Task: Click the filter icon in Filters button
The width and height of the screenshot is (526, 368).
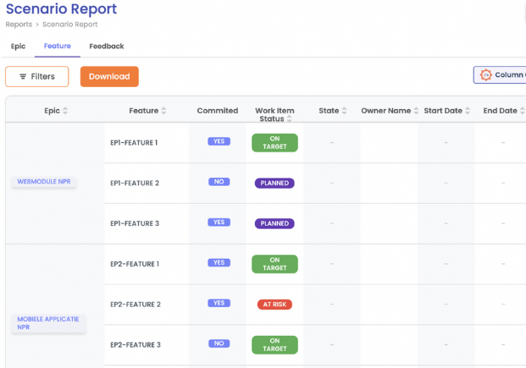Action: point(23,77)
